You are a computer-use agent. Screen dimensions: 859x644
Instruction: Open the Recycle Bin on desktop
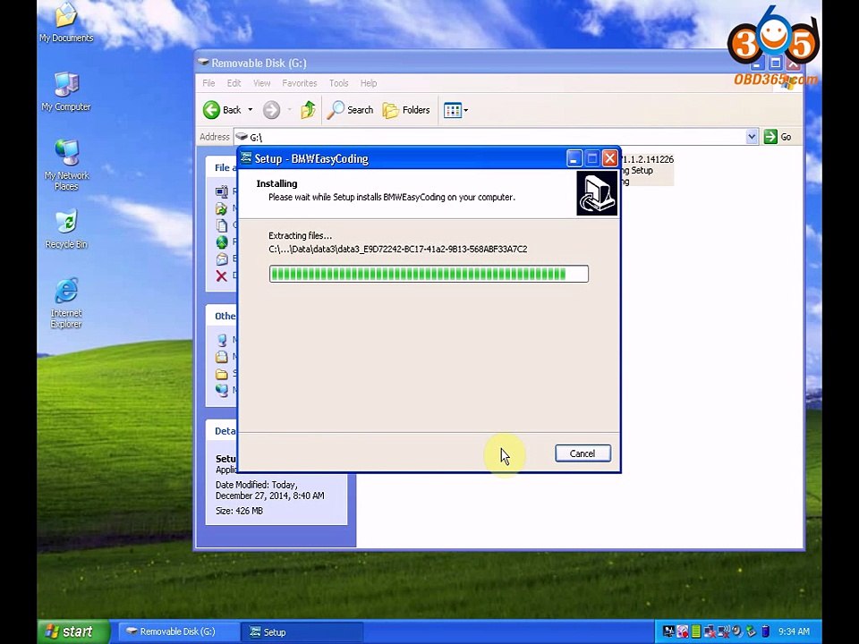tap(66, 229)
